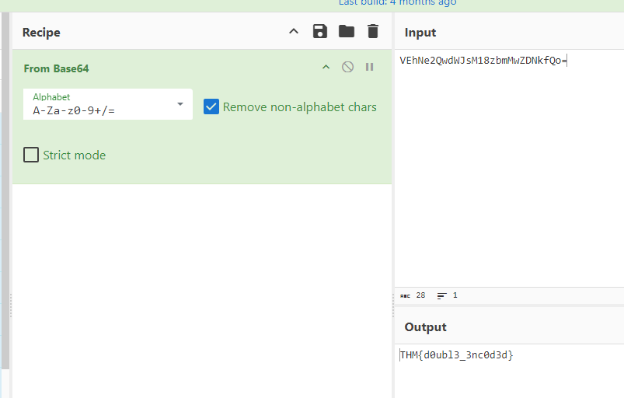
Task: Uncheck Remove non-alphabet chars
Action: [x=211, y=107]
